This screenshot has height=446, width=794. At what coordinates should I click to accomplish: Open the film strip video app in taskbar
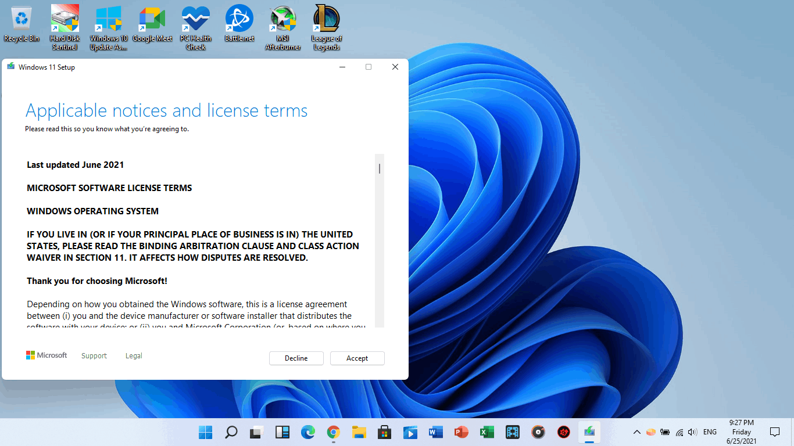512,432
